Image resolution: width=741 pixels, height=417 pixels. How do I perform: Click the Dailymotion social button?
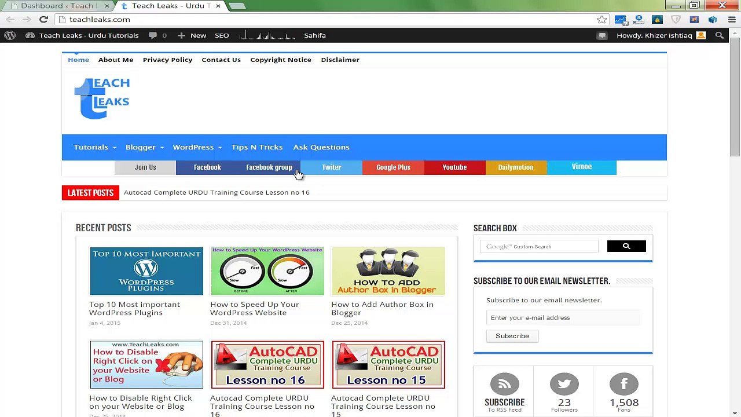(x=516, y=167)
